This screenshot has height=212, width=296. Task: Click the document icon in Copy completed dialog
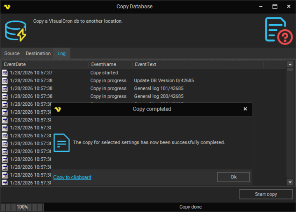point(62,142)
